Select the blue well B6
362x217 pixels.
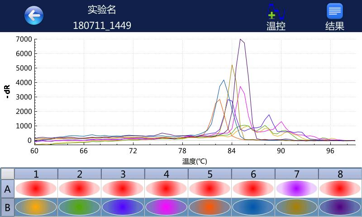pyautogui.click(x=253, y=207)
